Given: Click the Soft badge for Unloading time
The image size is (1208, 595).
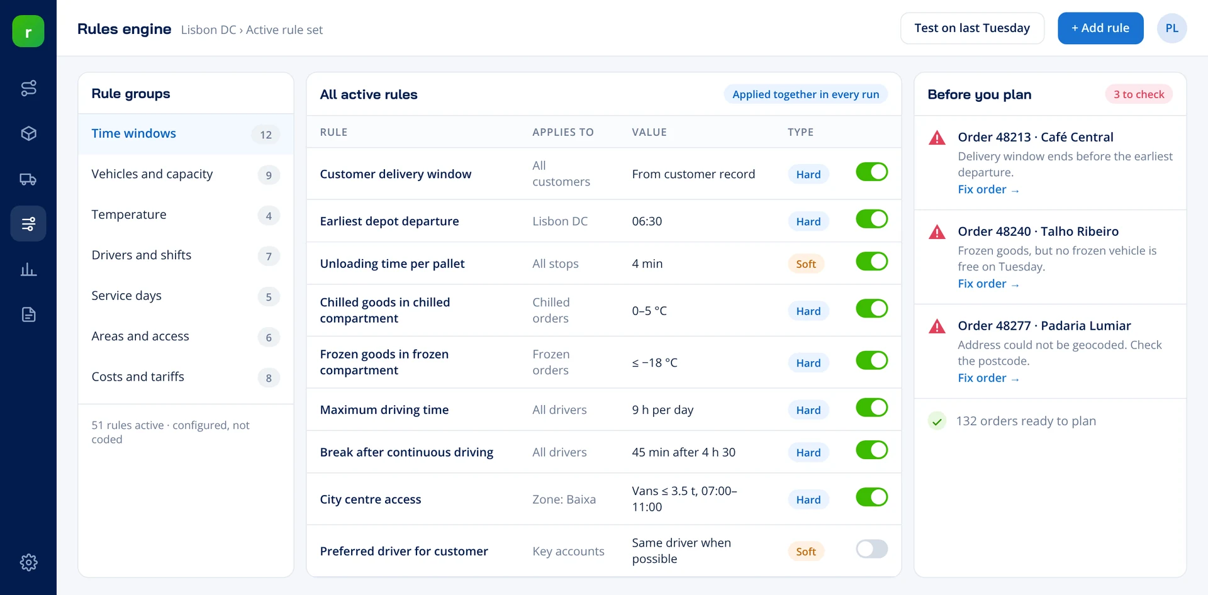Looking at the screenshot, I should tap(805, 264).
